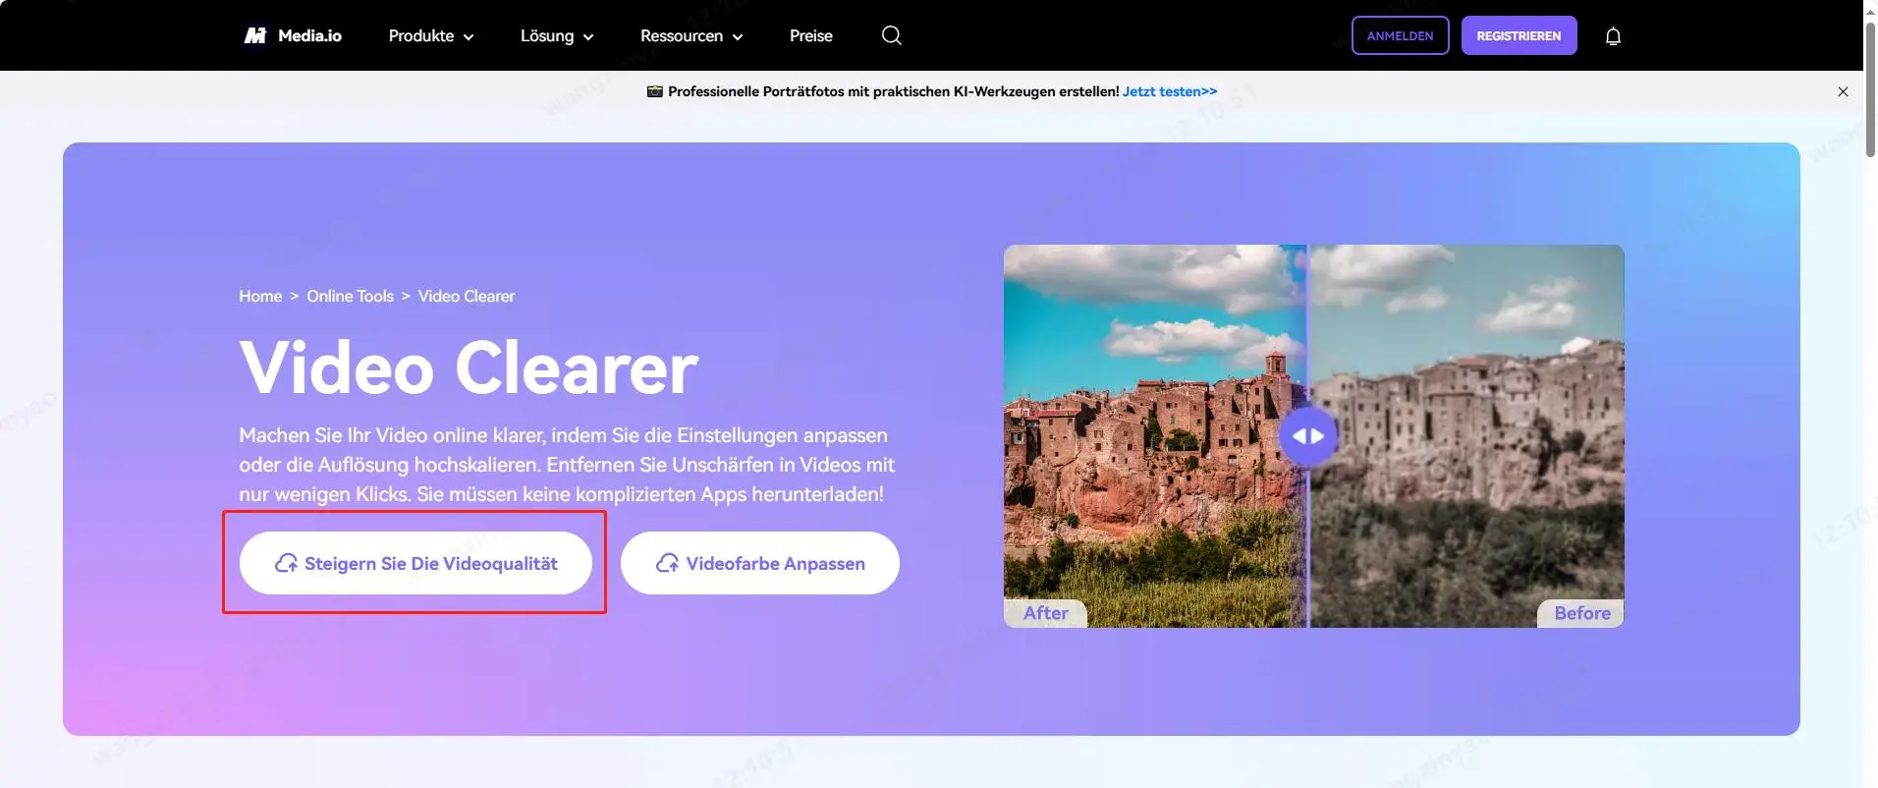Click 'Videofarbe Anpassen' button

(760, 563)
